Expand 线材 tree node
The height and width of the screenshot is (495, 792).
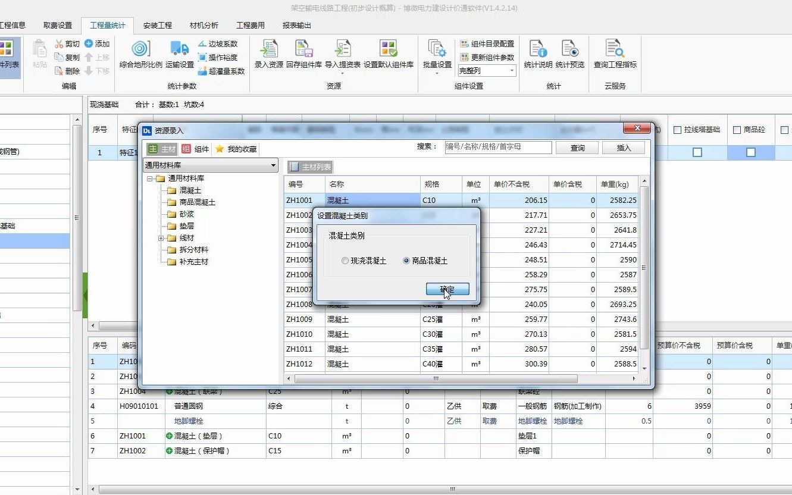click(x=161, y=238)
